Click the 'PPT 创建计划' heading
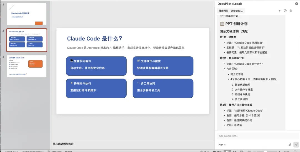 click(236, 24)
